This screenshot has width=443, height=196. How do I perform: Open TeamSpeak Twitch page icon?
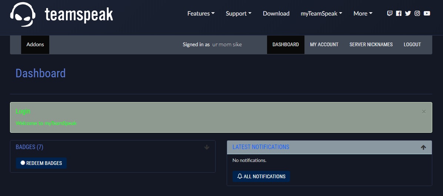point(390,13)
